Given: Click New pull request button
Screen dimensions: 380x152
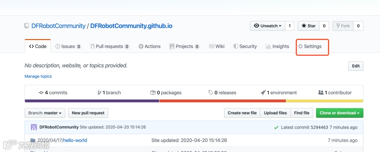Looking at the screenshot, I should [88, 113].
